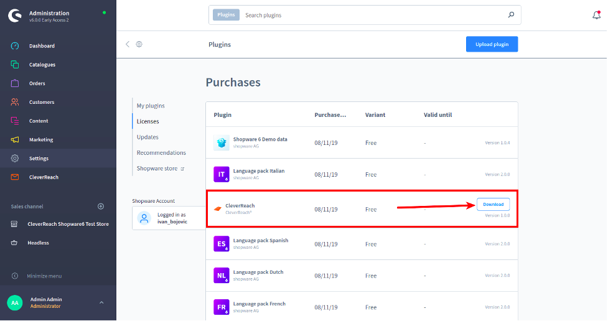The image size is (608, 321).
Task: Open the Recommendations tab
Action: point(161,153)
